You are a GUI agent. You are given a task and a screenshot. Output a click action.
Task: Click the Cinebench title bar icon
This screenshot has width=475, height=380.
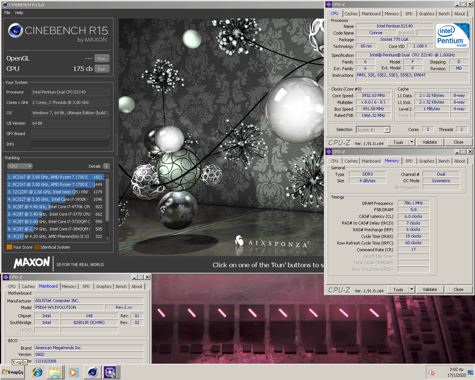(x=5, y=5)
